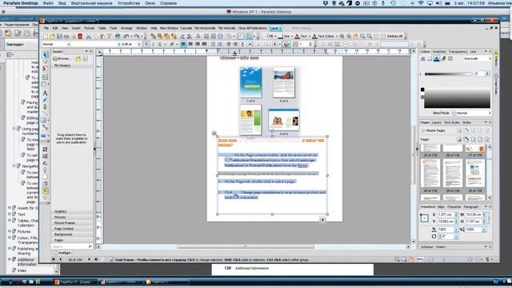The height and width of the screenshot is (288, 512).
Task: Open the Insert menu
Action: click(76, 29)
